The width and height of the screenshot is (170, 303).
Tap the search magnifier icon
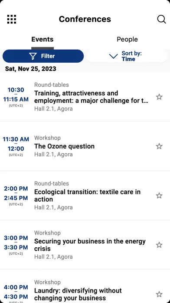click(161, 19)
